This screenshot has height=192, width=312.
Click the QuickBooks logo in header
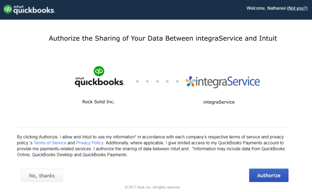click(x=29, y=10)
